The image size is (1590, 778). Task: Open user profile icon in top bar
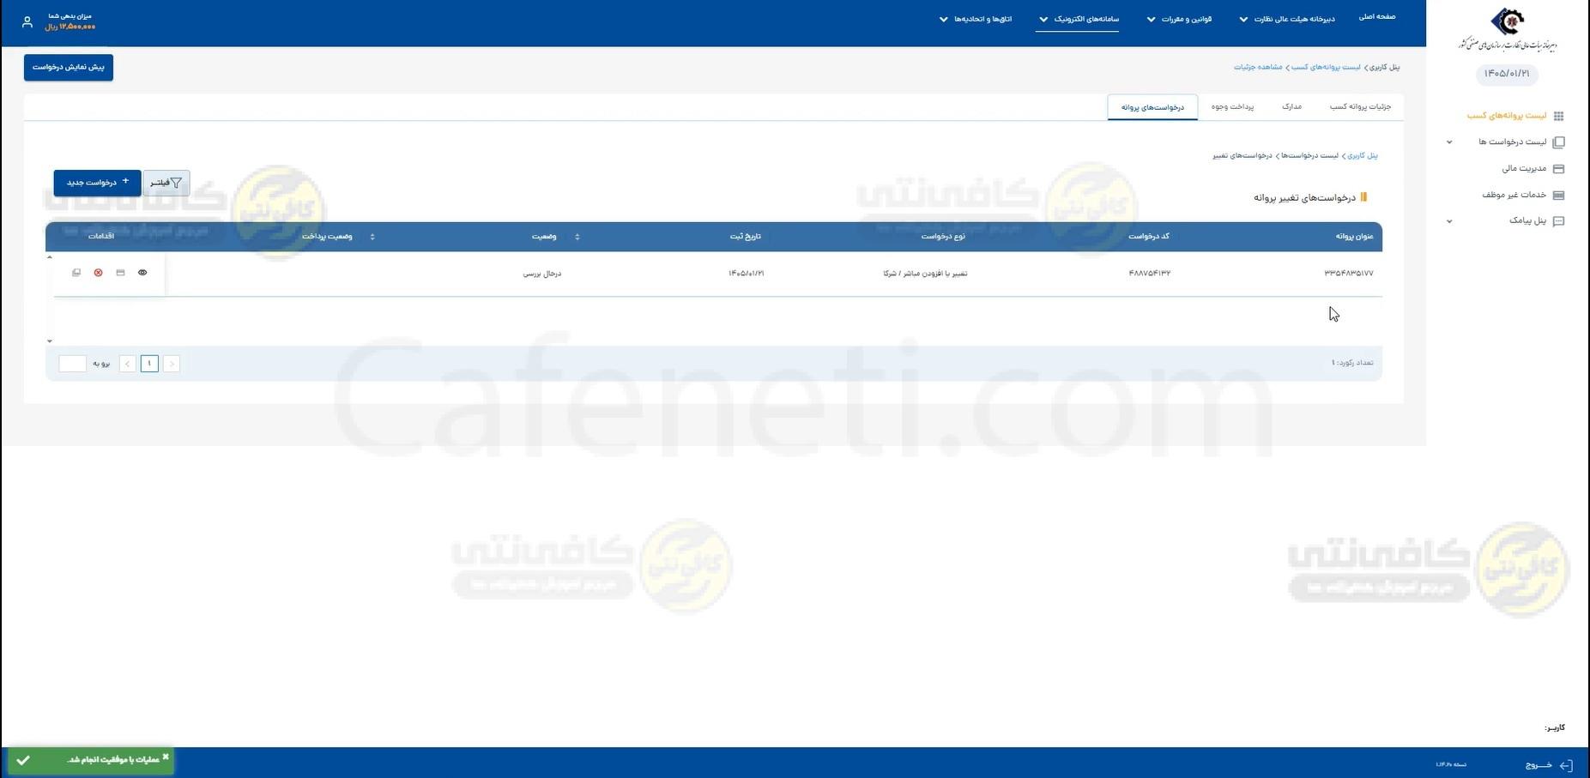pyautogui.click(x=27, y=22)
